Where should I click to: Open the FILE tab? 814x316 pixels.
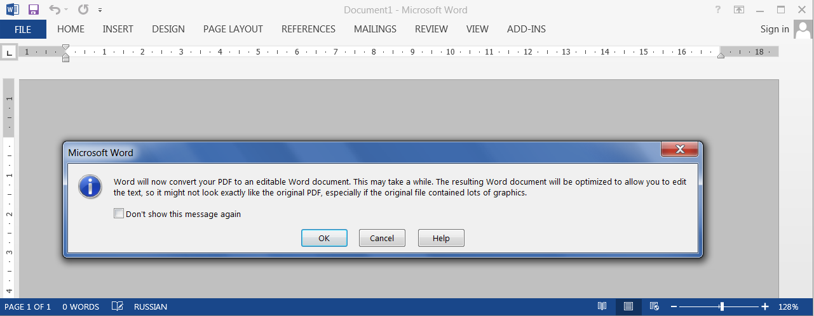pos(23,29)
